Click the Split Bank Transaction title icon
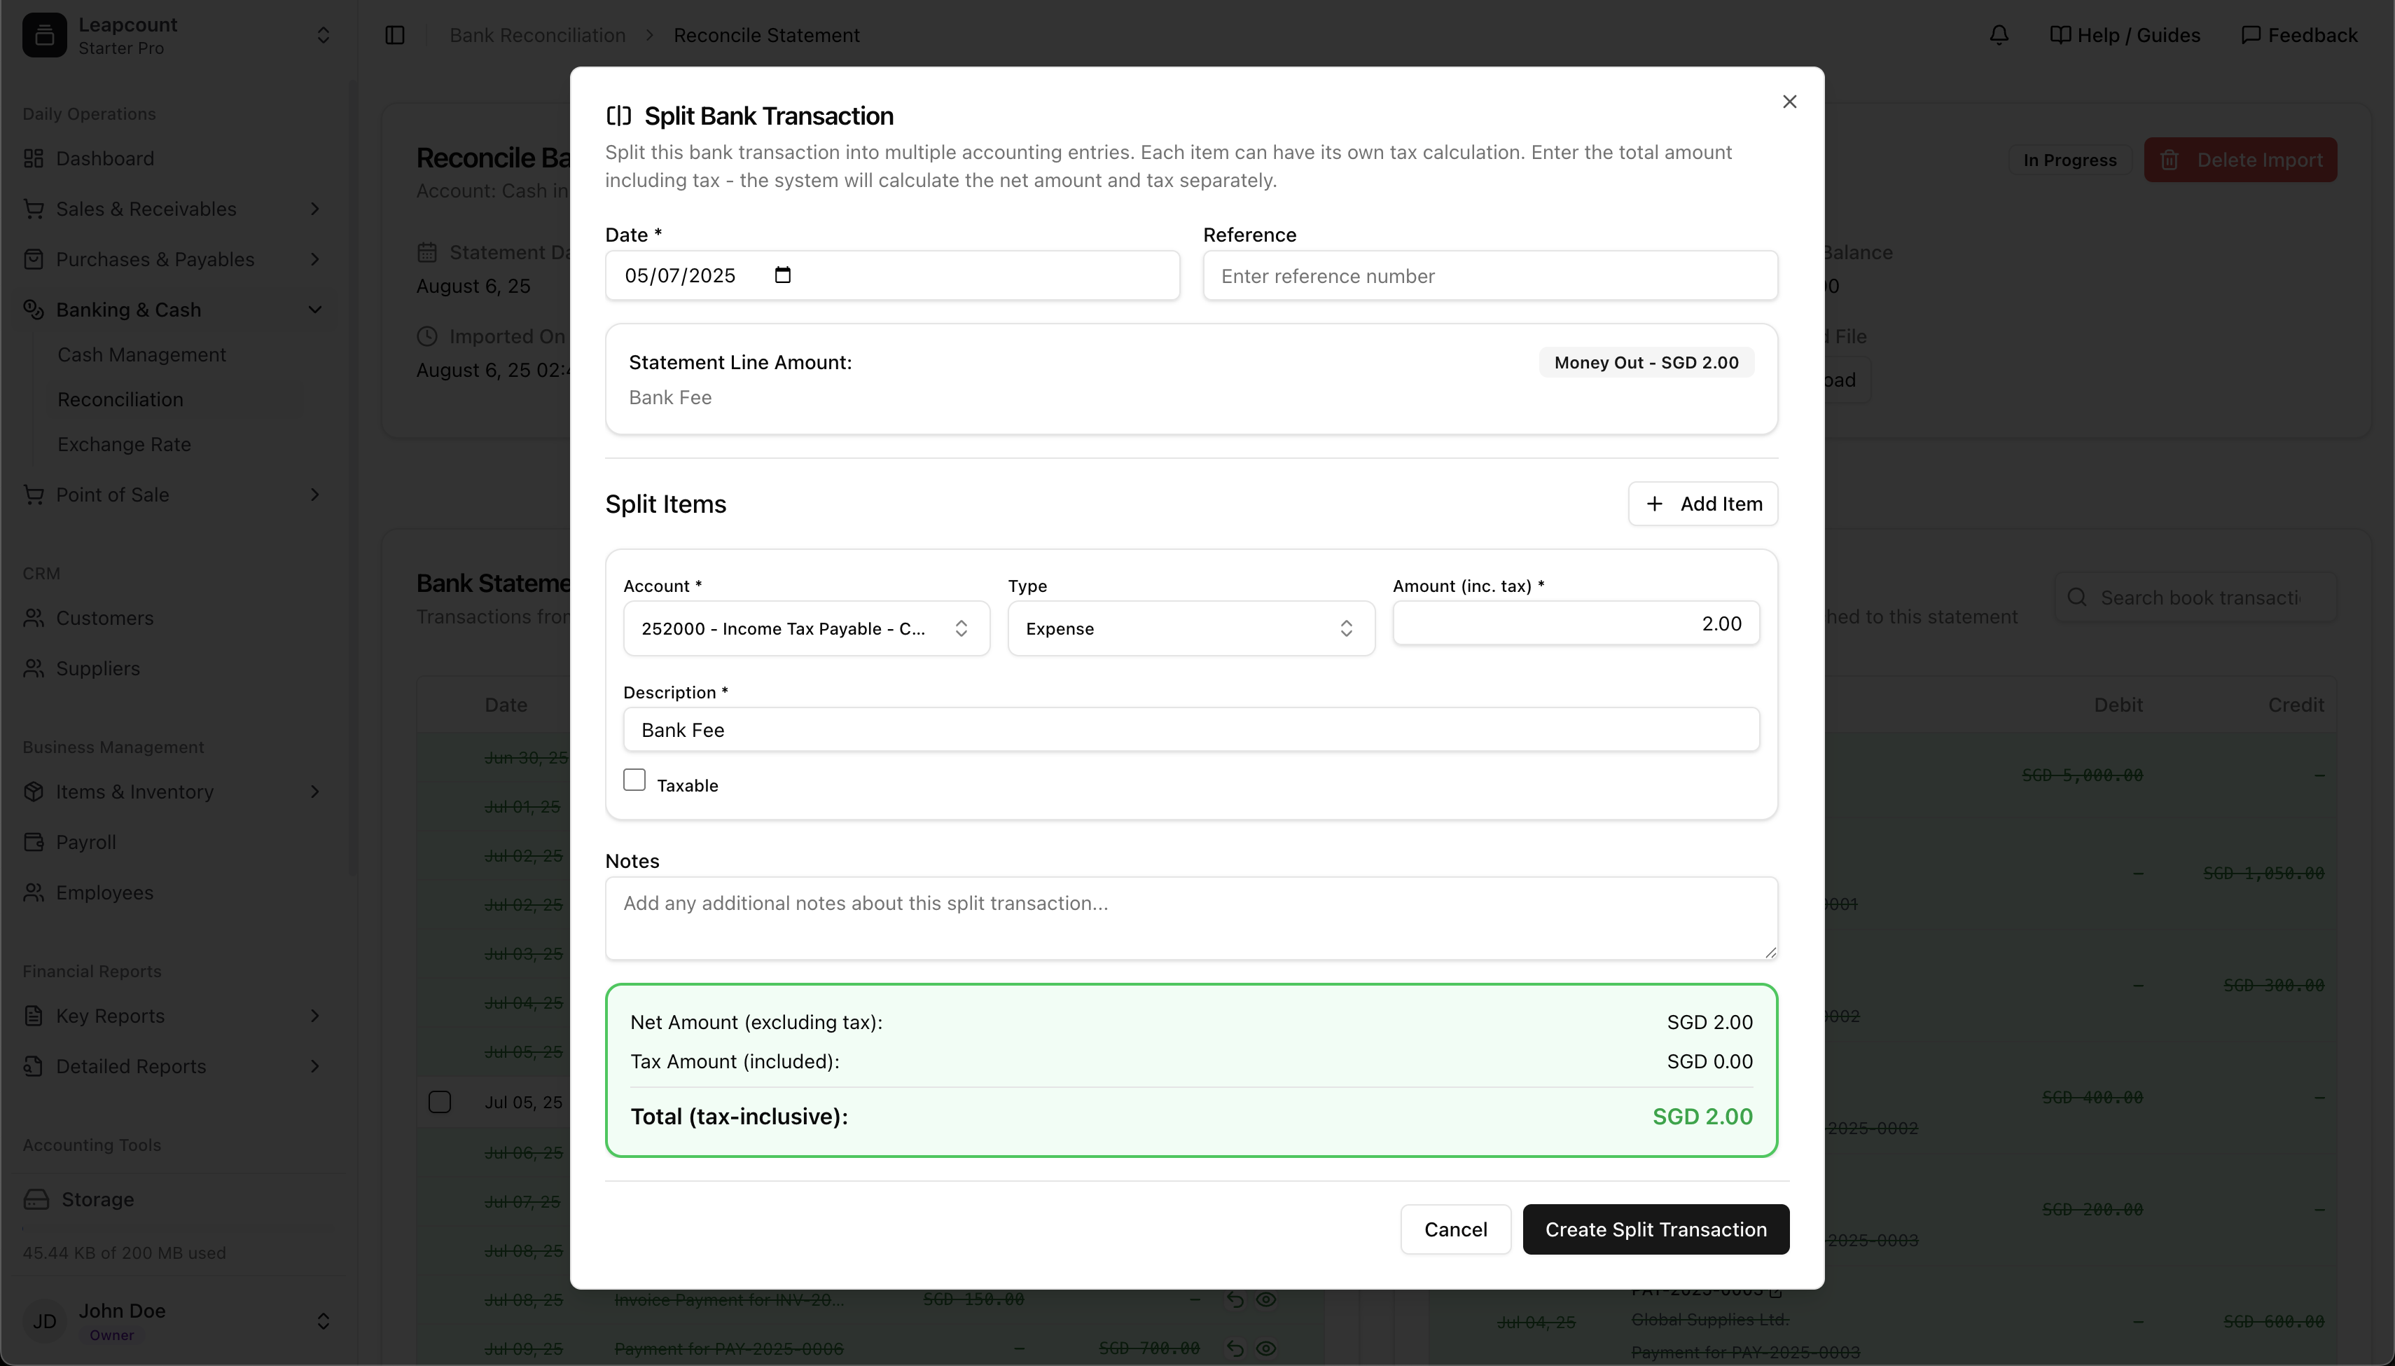Viewport: 2395px width, 1366px height. coord(619,116)
